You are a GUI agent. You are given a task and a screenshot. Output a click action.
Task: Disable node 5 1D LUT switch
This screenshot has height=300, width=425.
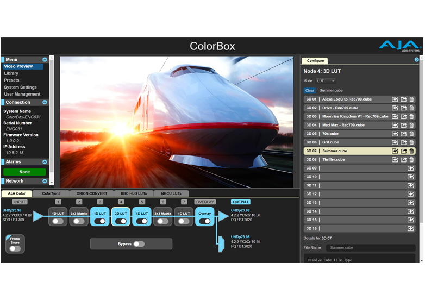click(142, 221)
